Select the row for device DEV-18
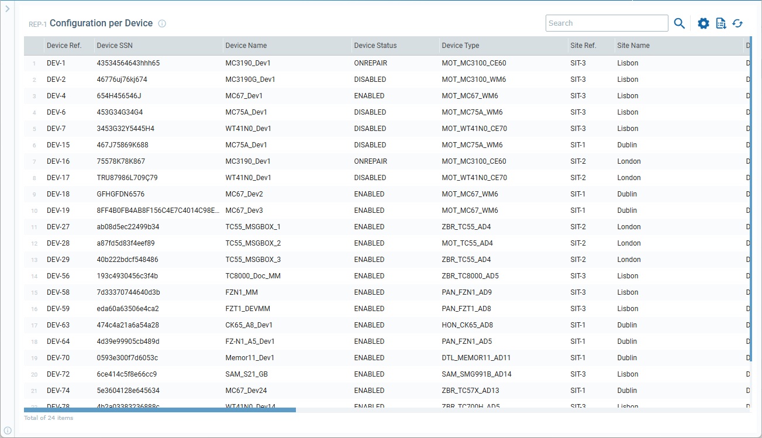Screen dimensions: 762x438 234,194
